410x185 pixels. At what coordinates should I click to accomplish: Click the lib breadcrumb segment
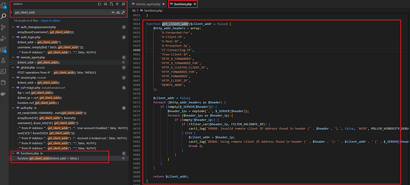tap(134, 11)
